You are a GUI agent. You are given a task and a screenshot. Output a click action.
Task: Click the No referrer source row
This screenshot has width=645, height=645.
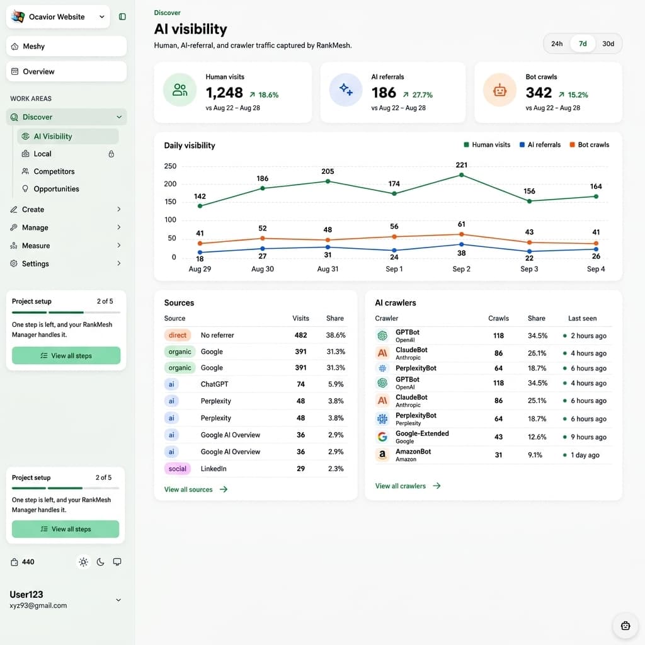pyautogui.click(x=256, y=335)
